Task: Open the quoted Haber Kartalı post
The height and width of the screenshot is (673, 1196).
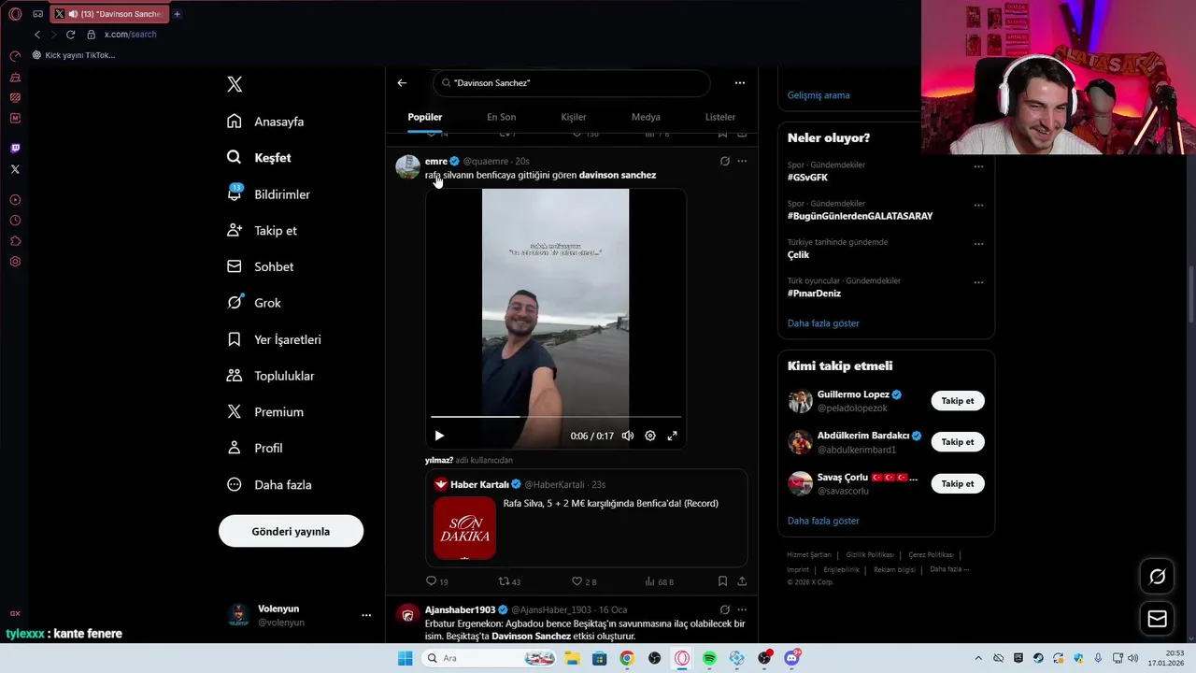Action: point(587,518)
